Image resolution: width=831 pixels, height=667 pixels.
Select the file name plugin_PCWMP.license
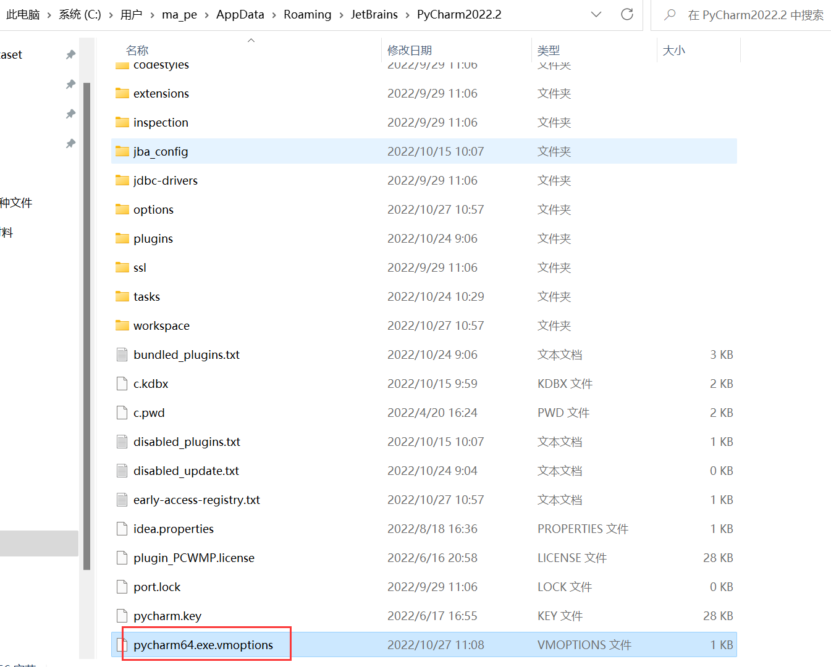click(194, 558)
